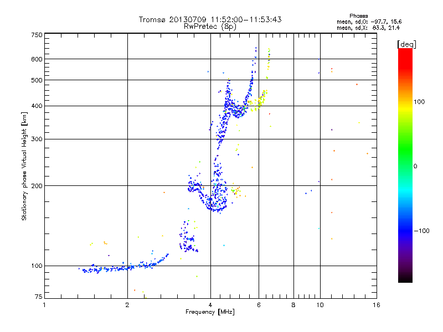The height and width of the screenshot is (332, 443).
Task: Select the 'RwPretec (8p)' subtitle text
Action: coord(210,27)
